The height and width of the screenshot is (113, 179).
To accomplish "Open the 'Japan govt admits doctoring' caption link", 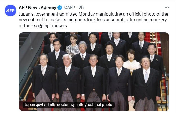I will pyautogui.click(x=69, y=105).
